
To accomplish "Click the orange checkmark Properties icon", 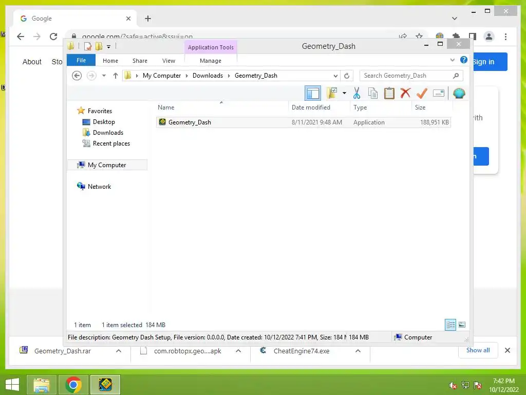I will 422,93.
